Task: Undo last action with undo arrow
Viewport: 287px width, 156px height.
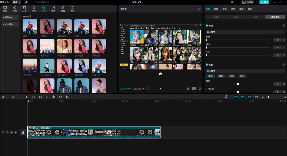Action: [x=13, y=97]
